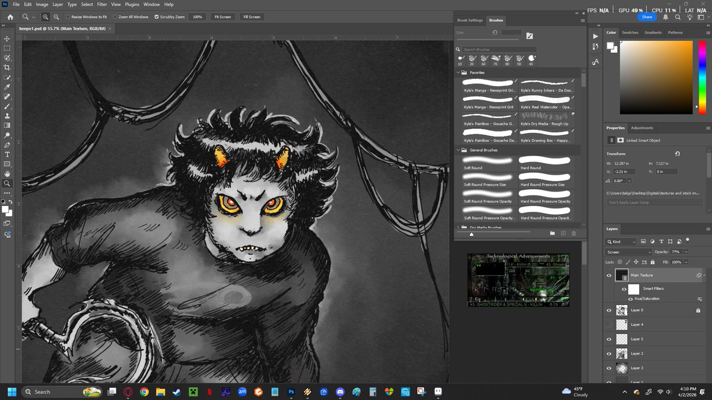Click the create new brush icon
The width and height of the screenshot is (712, 400).
coord(563,233)
